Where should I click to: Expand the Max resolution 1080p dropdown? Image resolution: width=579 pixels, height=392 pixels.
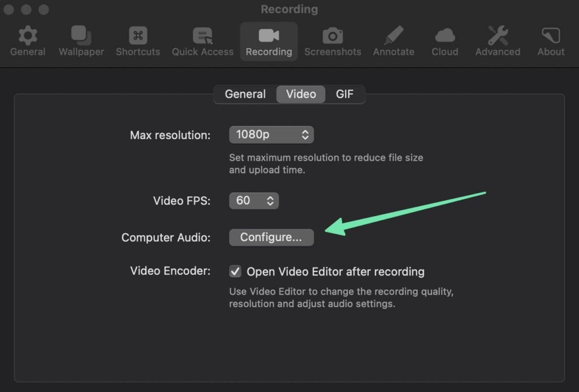point(271,135)
